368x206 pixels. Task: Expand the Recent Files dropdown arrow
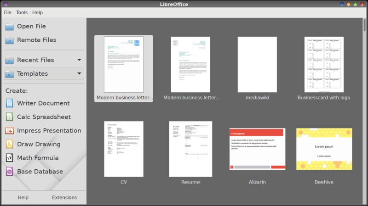tap(79, 60)
